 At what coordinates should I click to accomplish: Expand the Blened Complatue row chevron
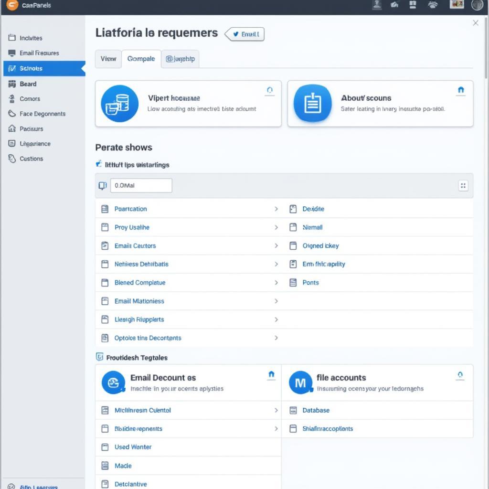(276, 283)
